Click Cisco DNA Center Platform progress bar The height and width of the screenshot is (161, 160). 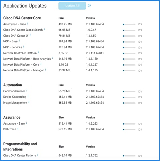(129, 156)
